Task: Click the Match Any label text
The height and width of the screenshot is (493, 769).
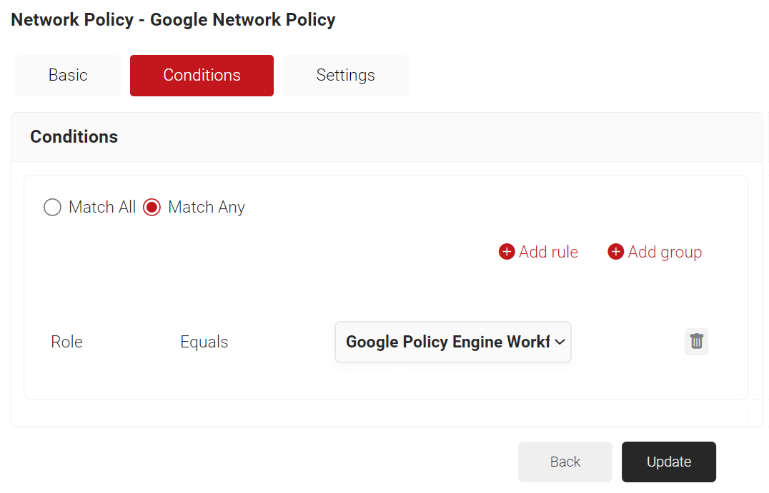Action: click(207, 208)
